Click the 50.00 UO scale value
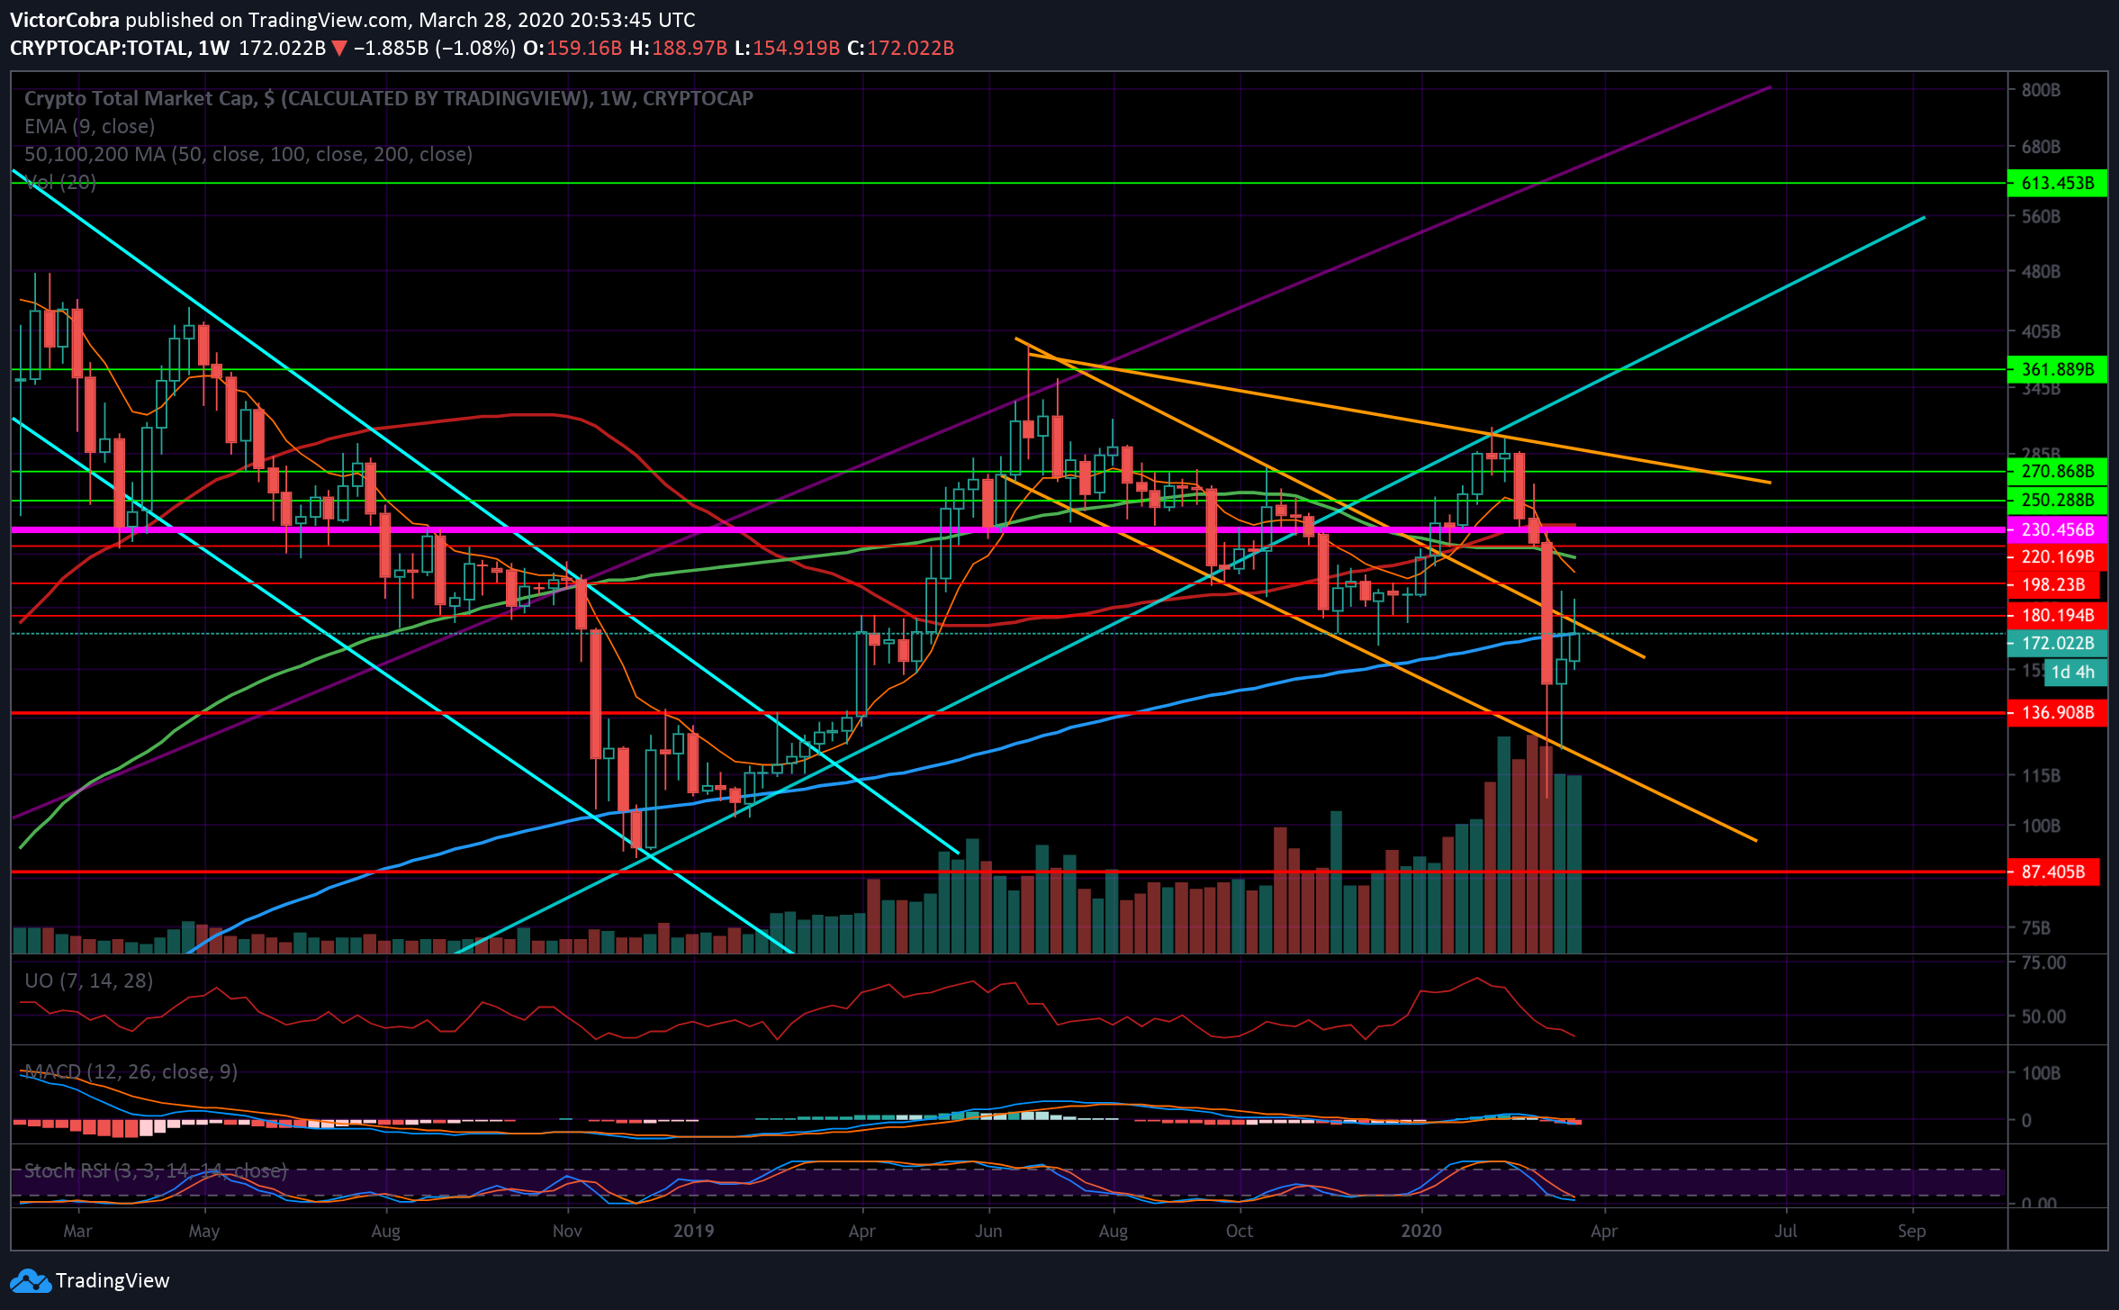Image resolution: width=2119 pixels, height=1310 pixels. [x=2043, y=1016]
